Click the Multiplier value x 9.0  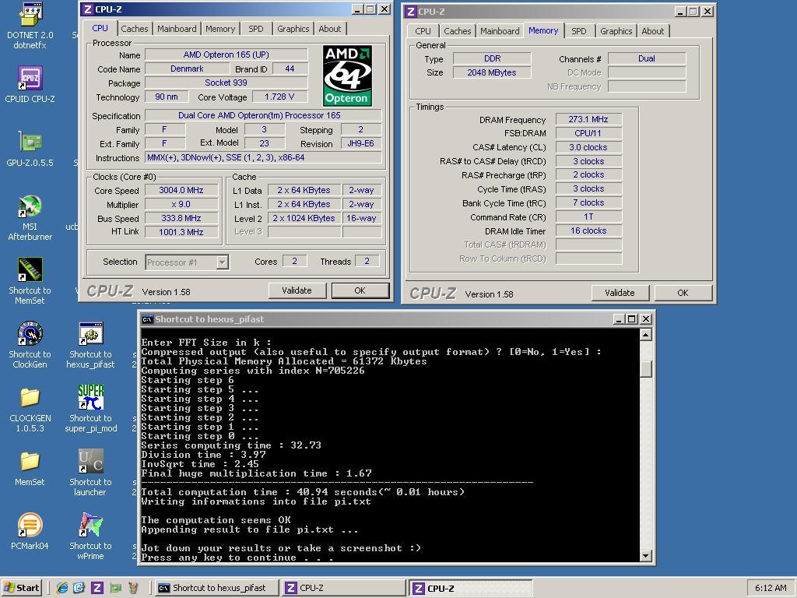coord(181,204)
